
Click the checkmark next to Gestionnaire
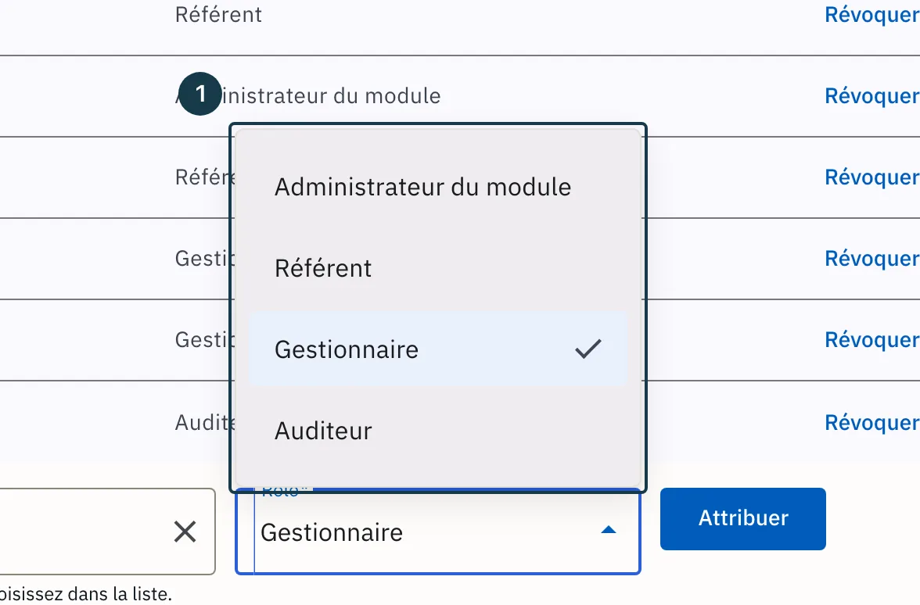coord(588,349)
